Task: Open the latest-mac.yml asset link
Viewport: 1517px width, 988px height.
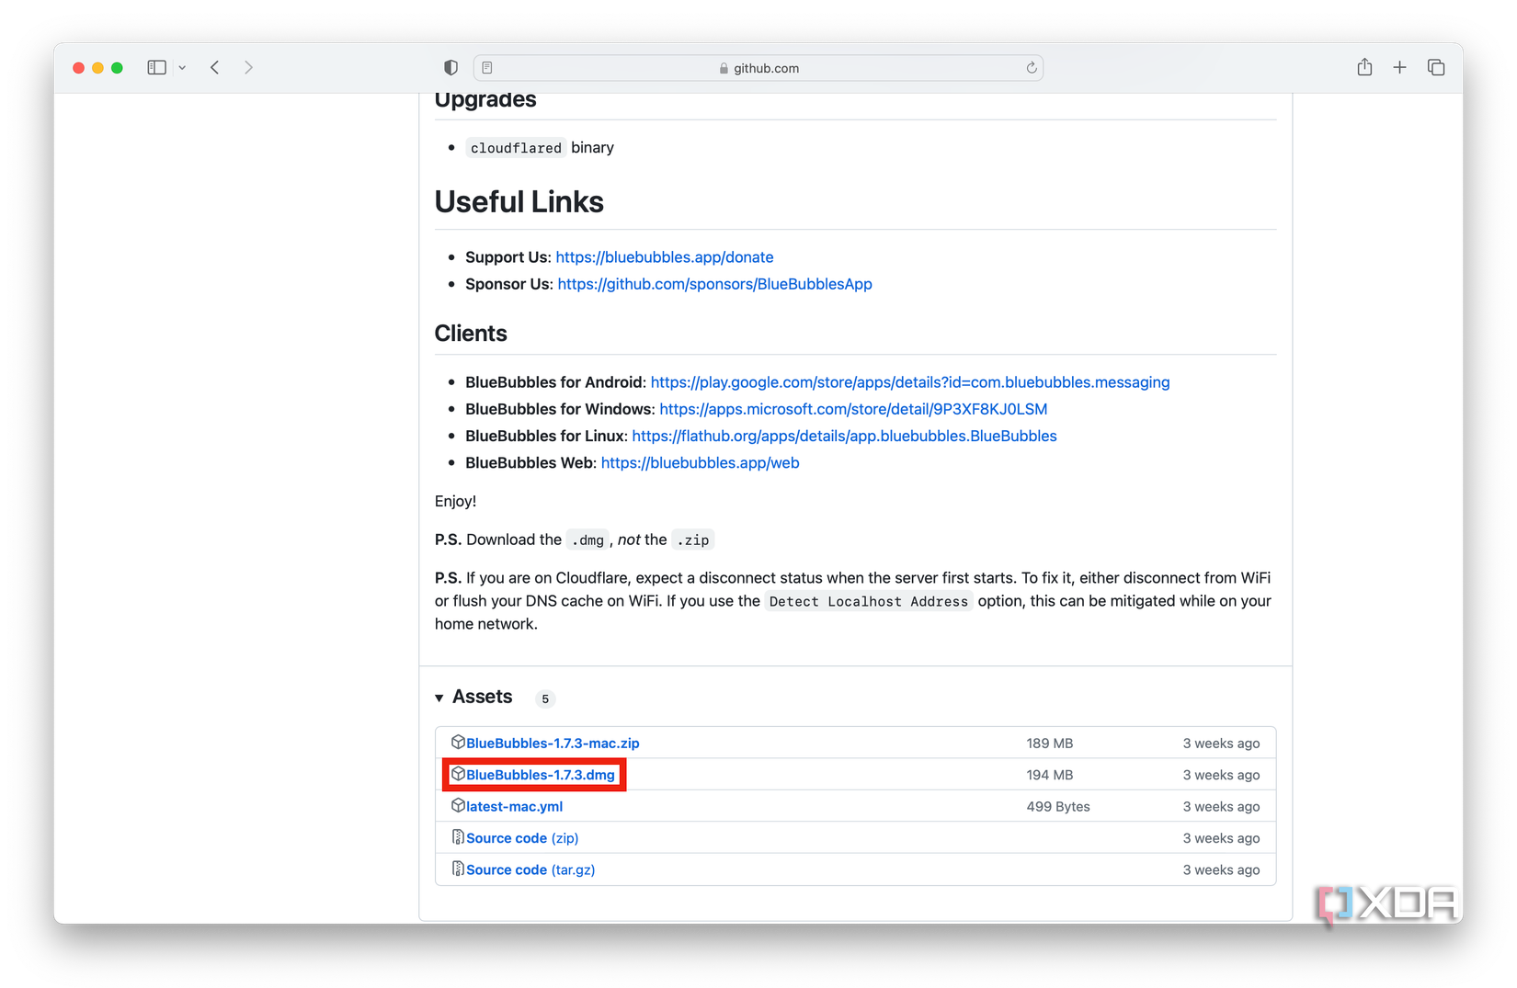Action: pyautogui.click(x=514, y=807)
